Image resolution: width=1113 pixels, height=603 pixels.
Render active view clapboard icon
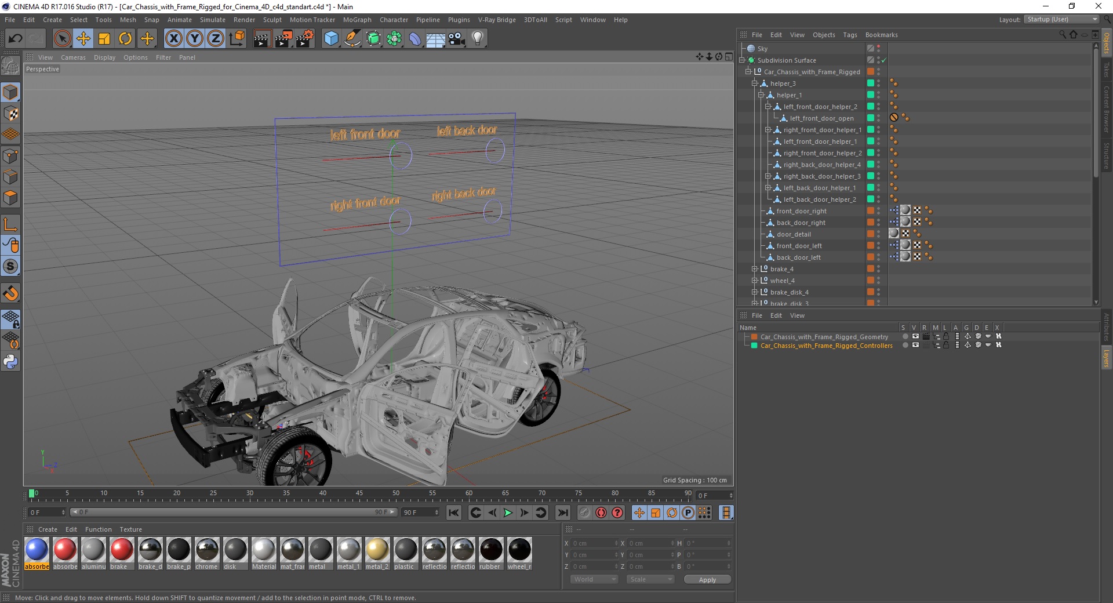(x=262, y=39)
